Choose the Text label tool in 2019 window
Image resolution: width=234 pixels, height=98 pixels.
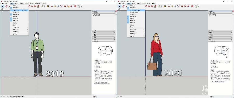(45, 6)
